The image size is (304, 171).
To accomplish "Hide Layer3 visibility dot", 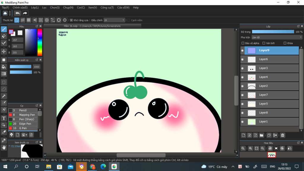I will click(x=242, y=68).
